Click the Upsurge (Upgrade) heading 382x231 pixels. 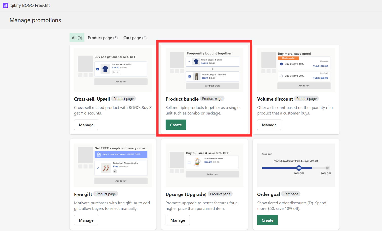186,194
